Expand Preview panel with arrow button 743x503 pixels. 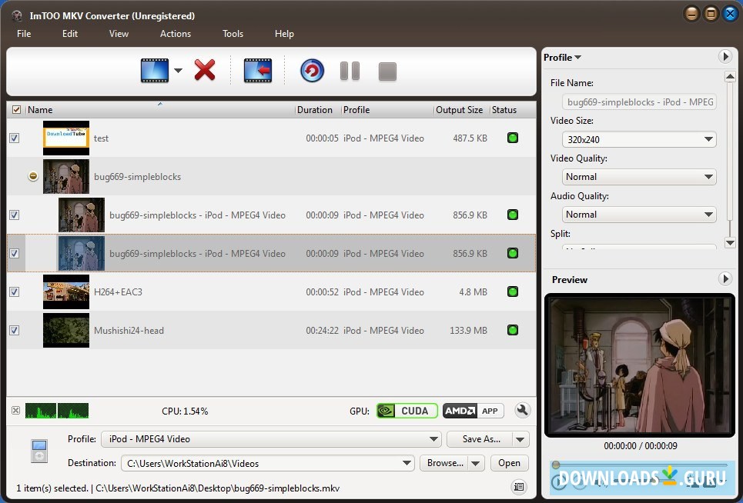pyautogui.click(x=725, y=278)
